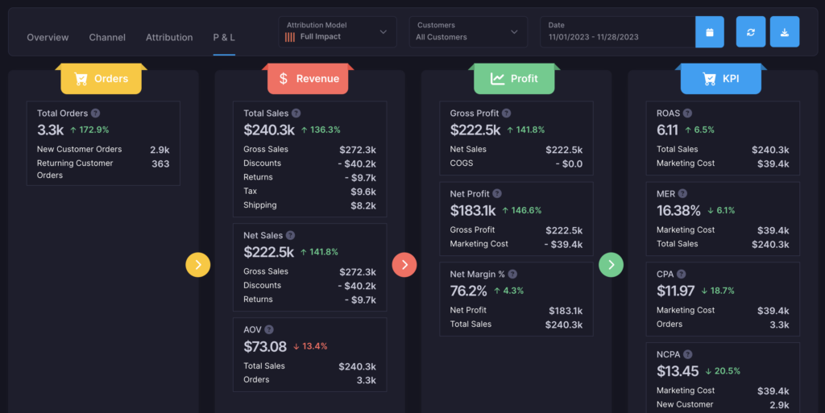Click the Attribution Model chevron arrow
Screen dimensions: 825x413
click(x=383, y=32)
